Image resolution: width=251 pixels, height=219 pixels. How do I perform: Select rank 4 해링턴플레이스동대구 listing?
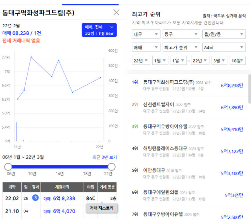187,151
